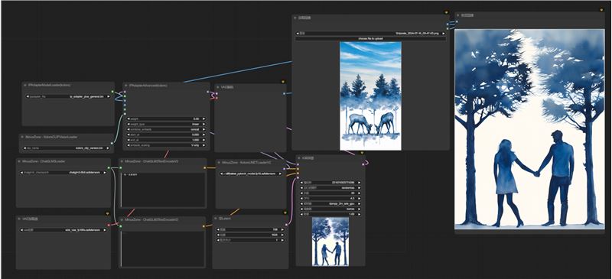The height and width of the screenshot is (279, 612).
Task: Select previous VAE file with the left arrow
Action: 22,230
